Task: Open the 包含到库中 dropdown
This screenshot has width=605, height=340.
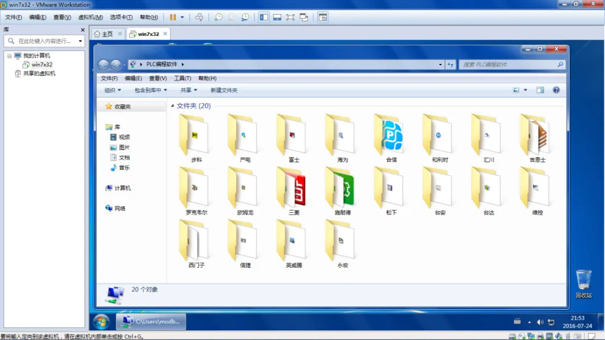Action: (x=151, y=90)
